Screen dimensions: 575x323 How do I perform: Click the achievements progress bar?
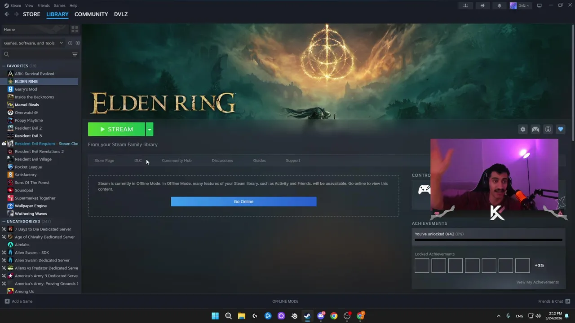click(488, 240)
